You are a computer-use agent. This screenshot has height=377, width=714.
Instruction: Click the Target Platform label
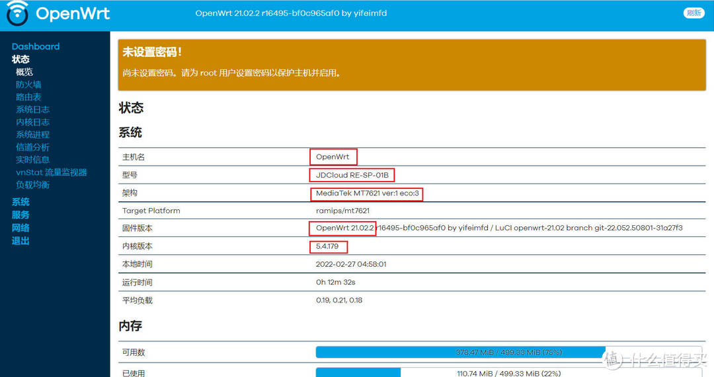[151, 211]
